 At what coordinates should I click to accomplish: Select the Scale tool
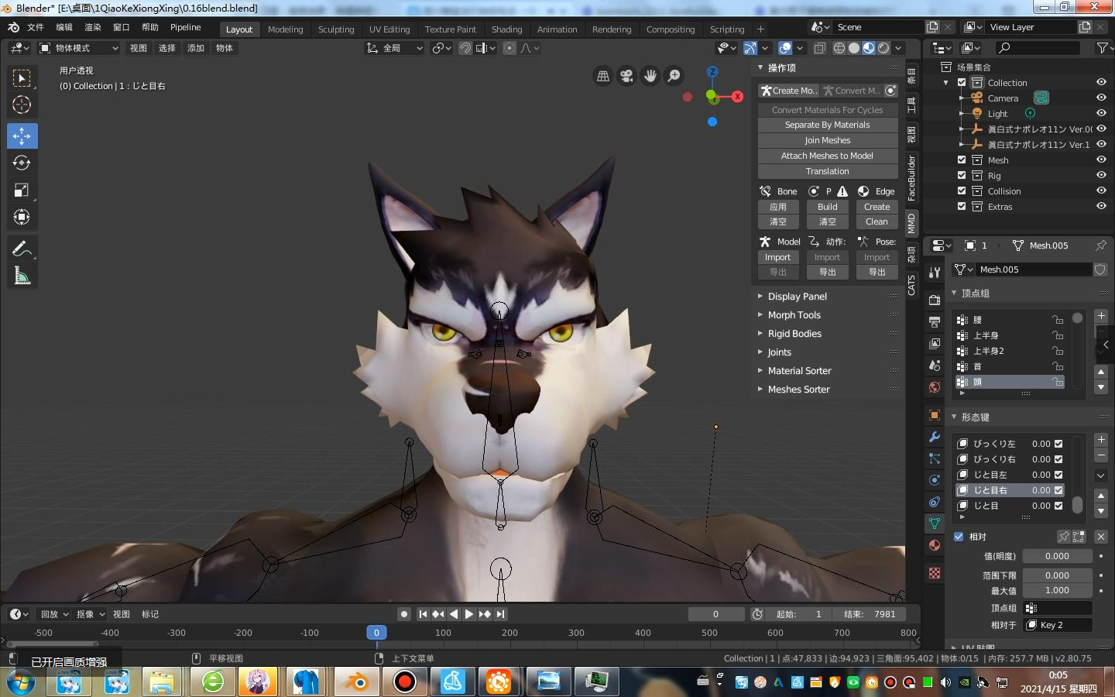22,191
